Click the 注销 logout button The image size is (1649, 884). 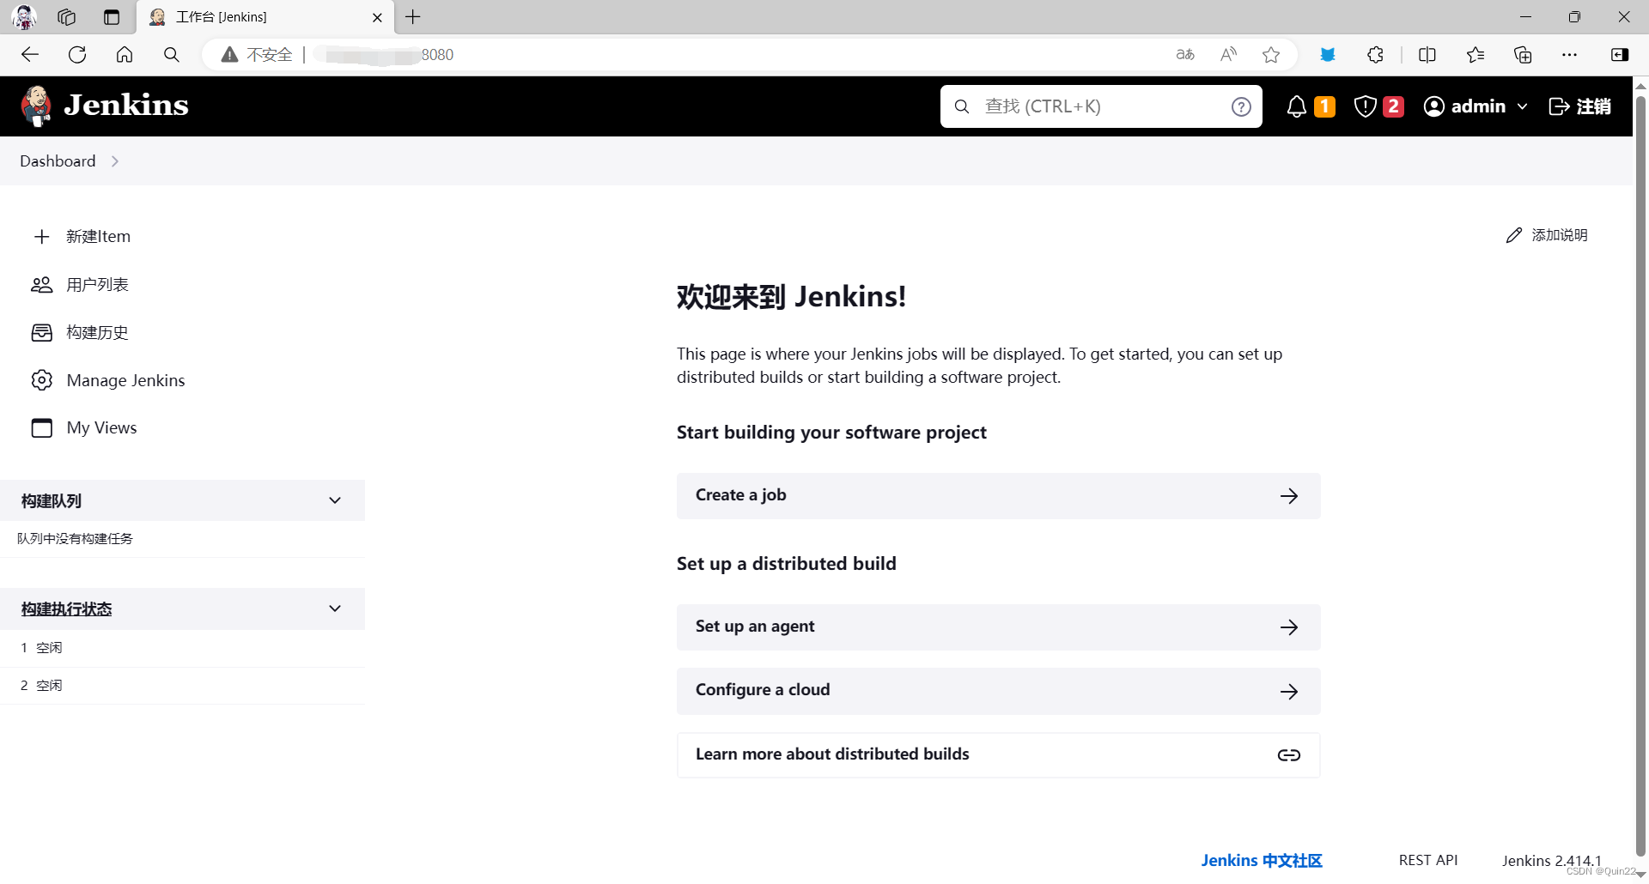tap(1579, 106)
